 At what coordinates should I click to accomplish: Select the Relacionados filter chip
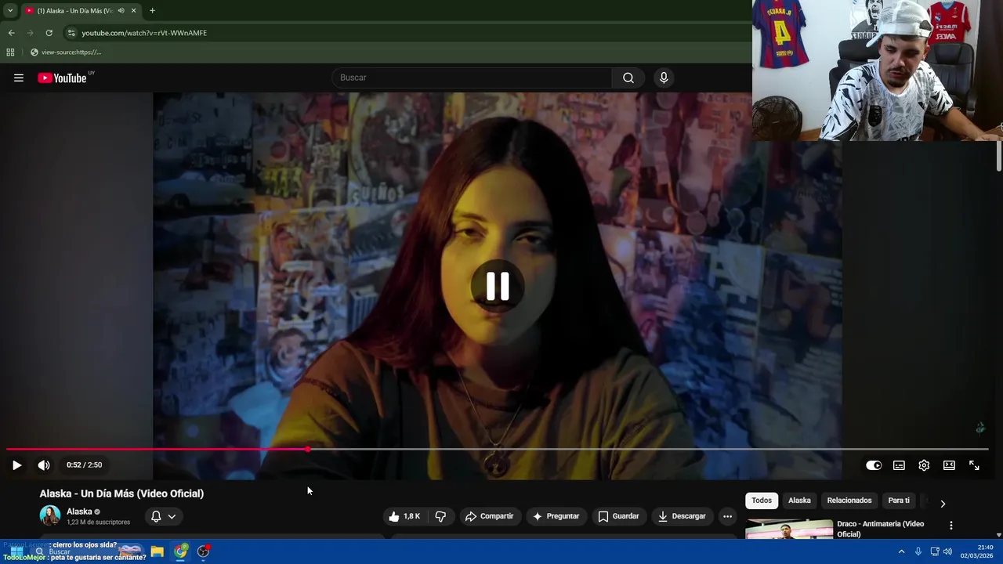pyautogui.click(x=849, y=501)
